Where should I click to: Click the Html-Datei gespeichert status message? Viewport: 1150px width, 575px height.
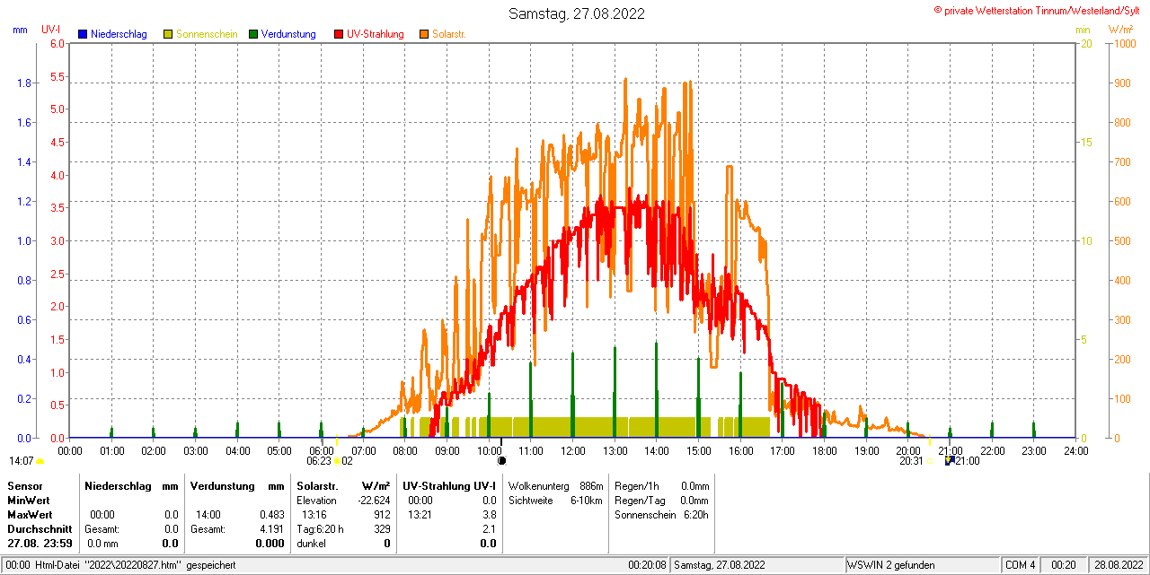click(120, 565)
